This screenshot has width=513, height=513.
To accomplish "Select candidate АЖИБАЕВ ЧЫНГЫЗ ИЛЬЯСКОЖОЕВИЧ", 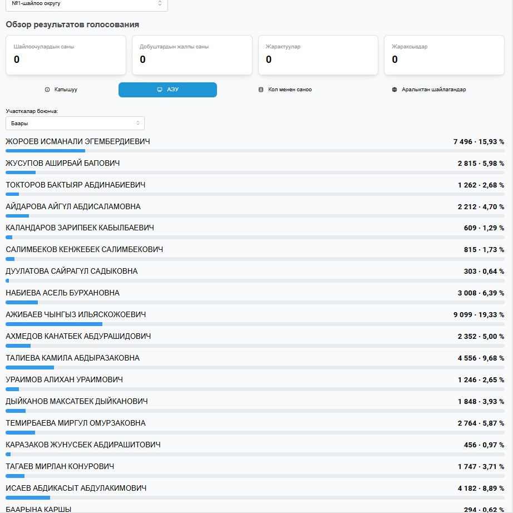I will click(76, 315).
